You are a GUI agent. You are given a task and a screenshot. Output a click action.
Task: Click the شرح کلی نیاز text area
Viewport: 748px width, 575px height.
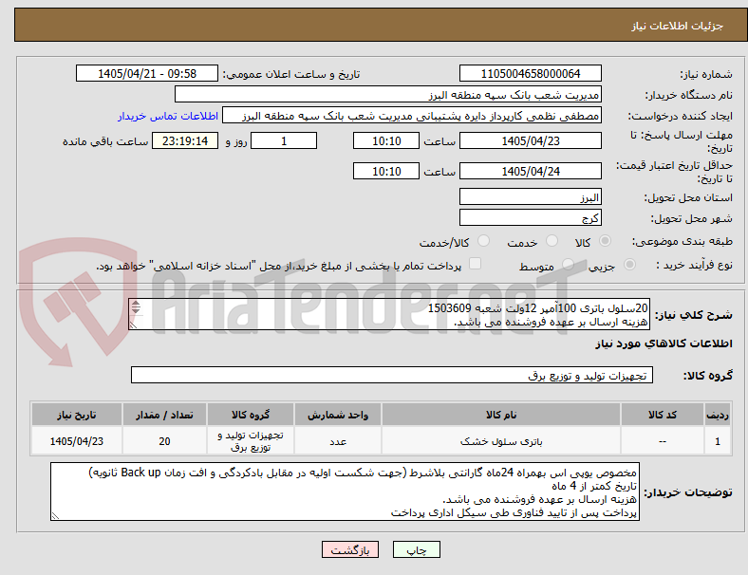pos(389,315)
